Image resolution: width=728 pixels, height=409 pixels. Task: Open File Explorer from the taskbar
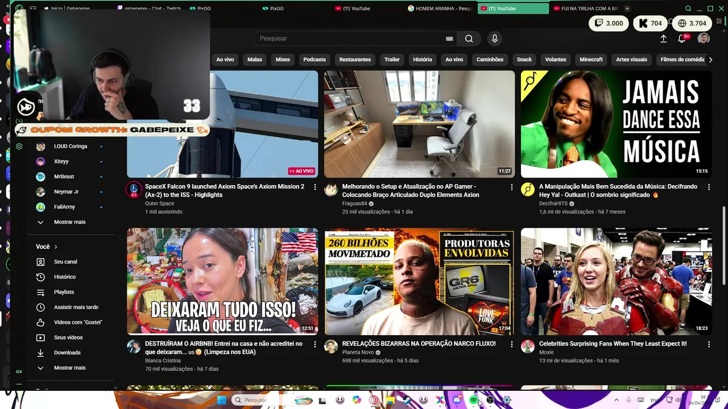(x=390, y=400)
